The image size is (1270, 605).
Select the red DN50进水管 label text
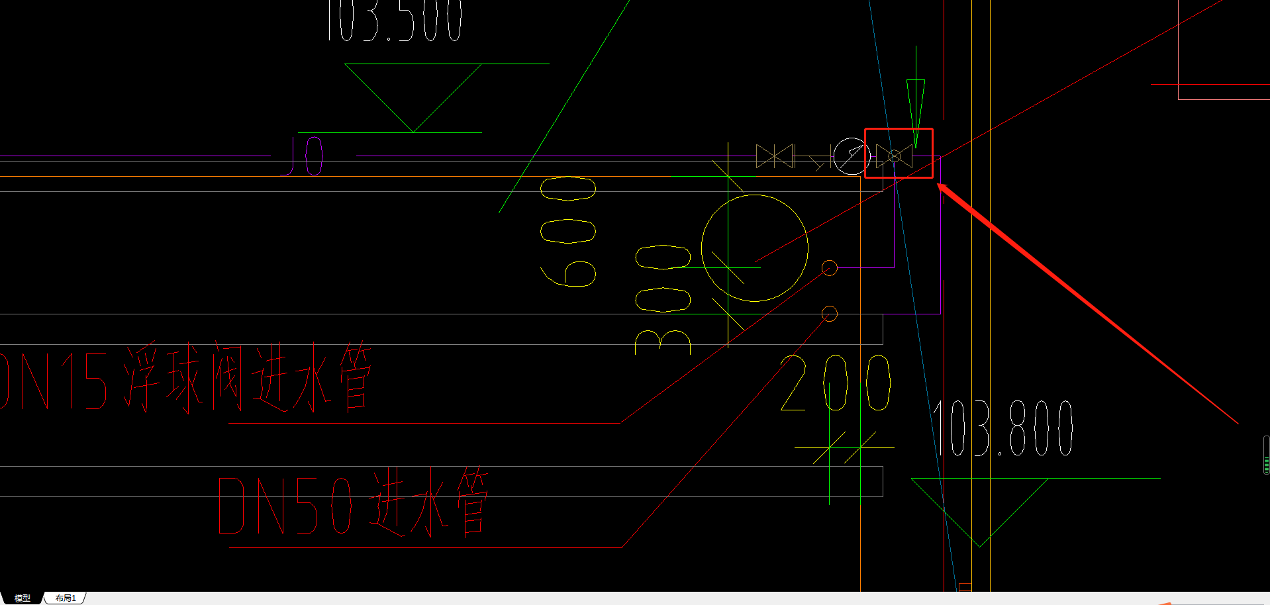353,502
